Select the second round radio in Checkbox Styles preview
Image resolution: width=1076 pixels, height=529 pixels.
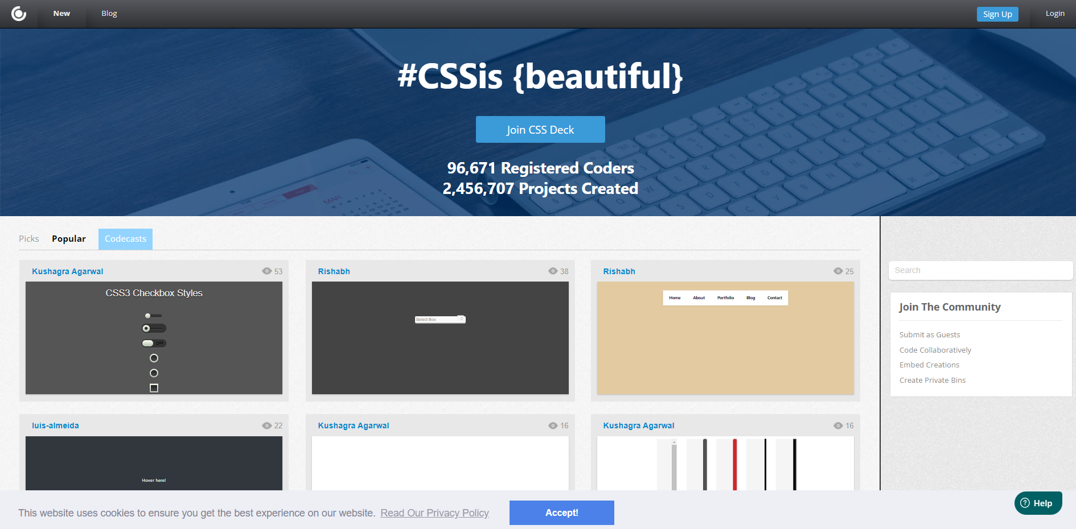[x=154, y=373]
